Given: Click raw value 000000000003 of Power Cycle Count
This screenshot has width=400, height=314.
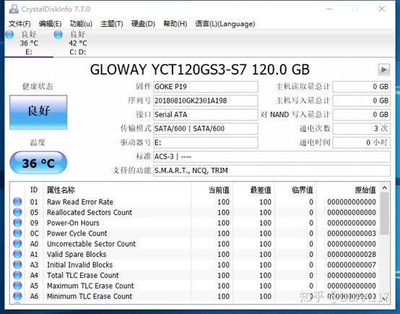Looking at the screenshot, I should (352, 234).
